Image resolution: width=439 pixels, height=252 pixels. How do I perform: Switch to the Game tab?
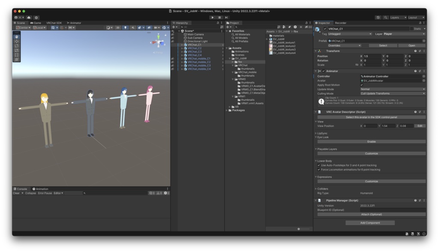[36, 23]
